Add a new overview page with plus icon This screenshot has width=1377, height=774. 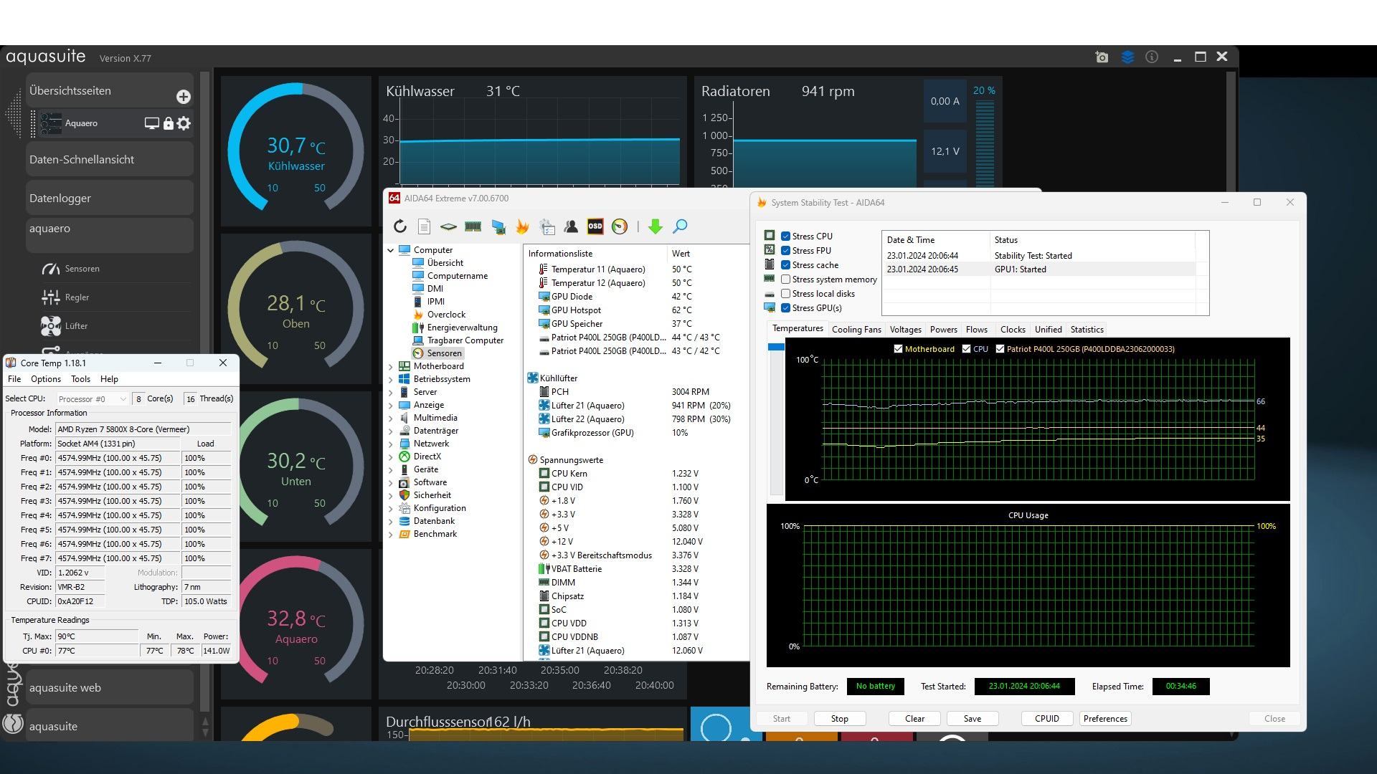click(184, 97)
